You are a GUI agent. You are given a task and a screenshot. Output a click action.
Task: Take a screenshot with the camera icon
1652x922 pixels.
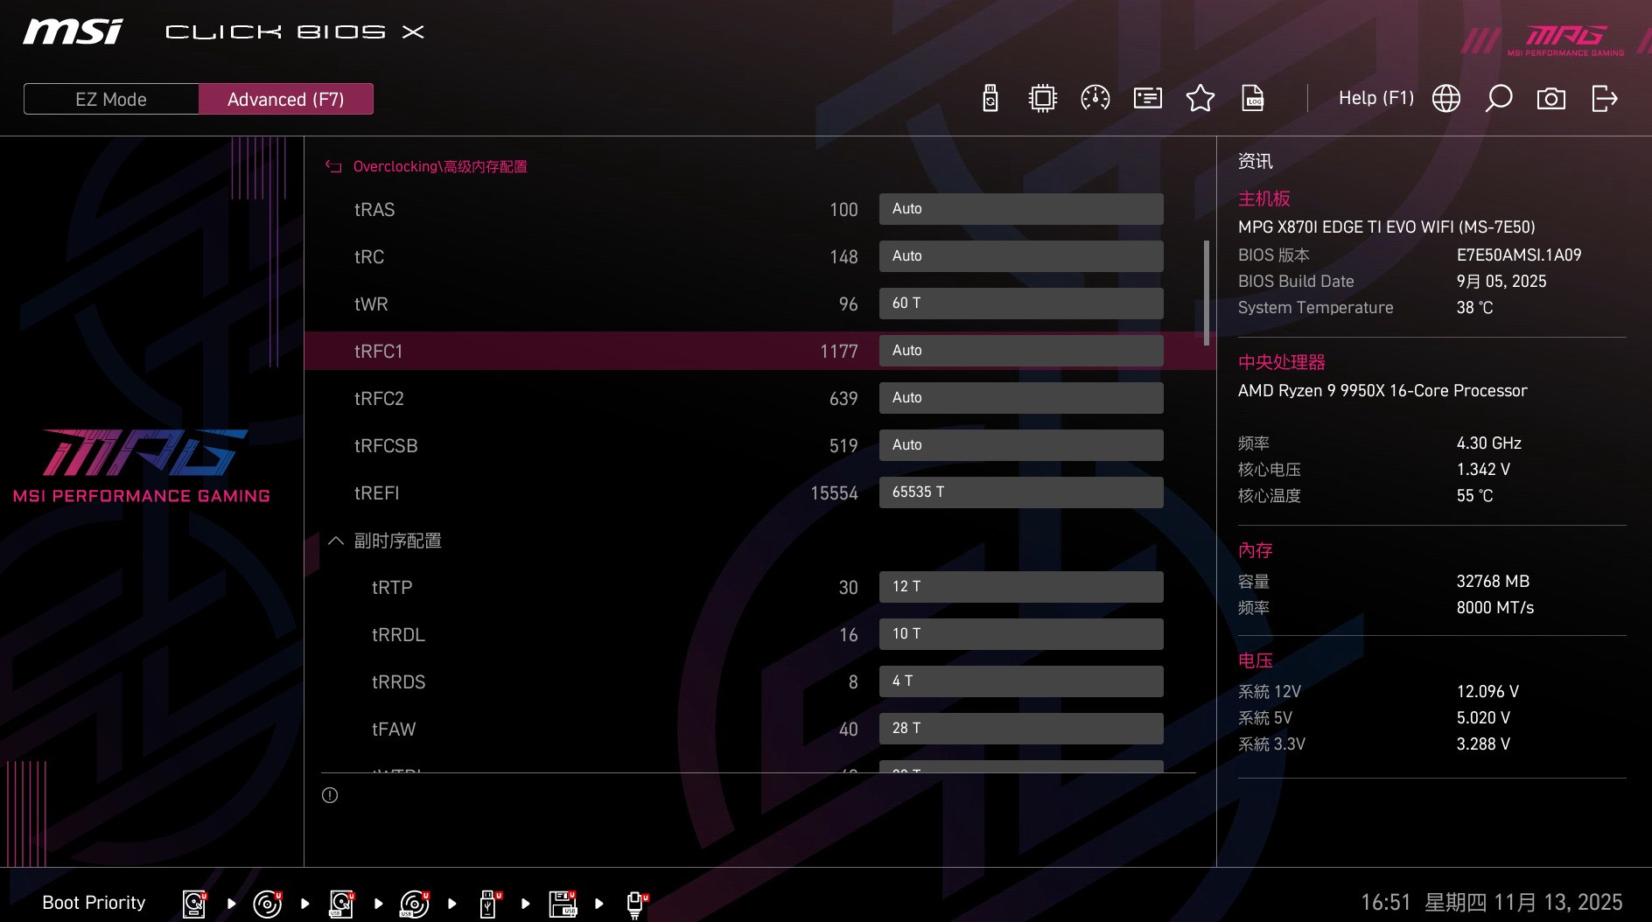tap(1550, 98)
